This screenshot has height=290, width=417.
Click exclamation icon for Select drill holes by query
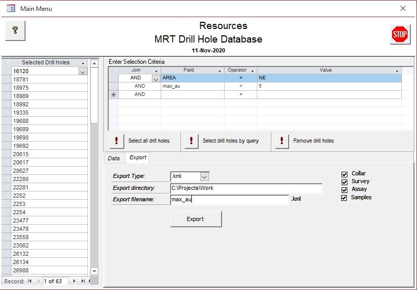(191, 141)
